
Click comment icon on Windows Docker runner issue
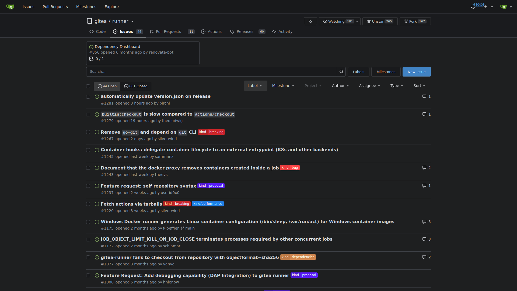point(424,222)
